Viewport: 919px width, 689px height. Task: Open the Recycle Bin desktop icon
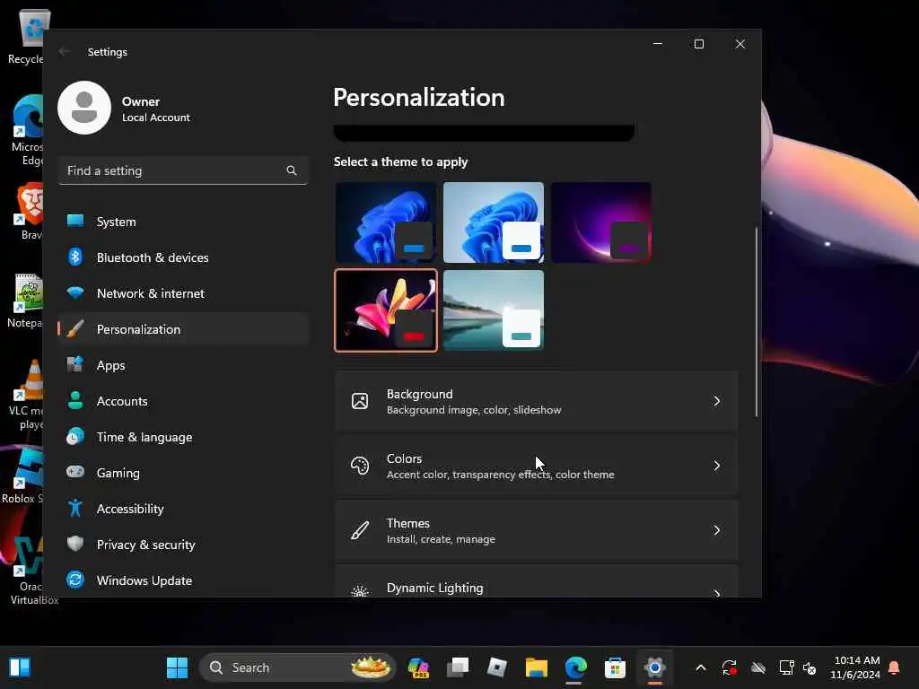[28, 36]
